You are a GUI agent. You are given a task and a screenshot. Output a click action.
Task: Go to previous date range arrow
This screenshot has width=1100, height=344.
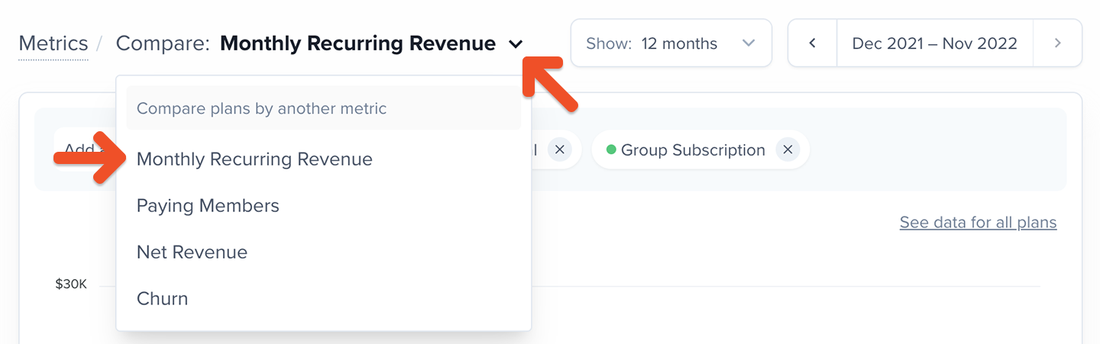[x=813, y=43]
